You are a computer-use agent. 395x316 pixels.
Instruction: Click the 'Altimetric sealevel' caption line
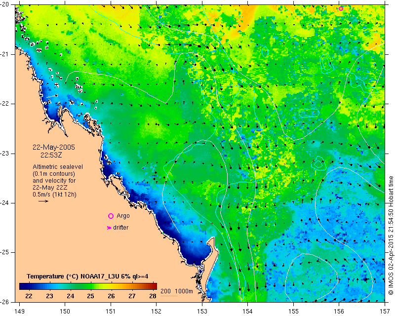coord(58,167)
